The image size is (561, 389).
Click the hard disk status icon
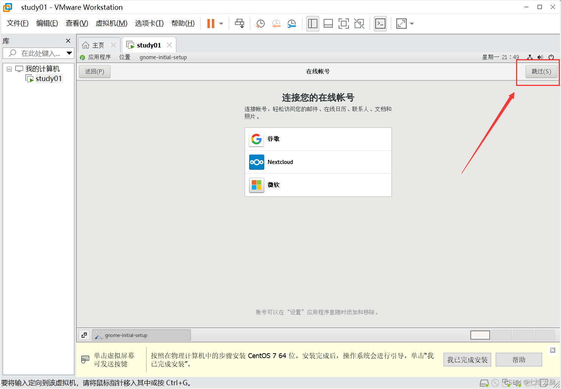(x=484, y=383)
